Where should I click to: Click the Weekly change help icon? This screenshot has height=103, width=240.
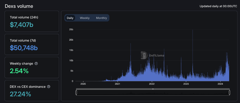click(36, 63)
